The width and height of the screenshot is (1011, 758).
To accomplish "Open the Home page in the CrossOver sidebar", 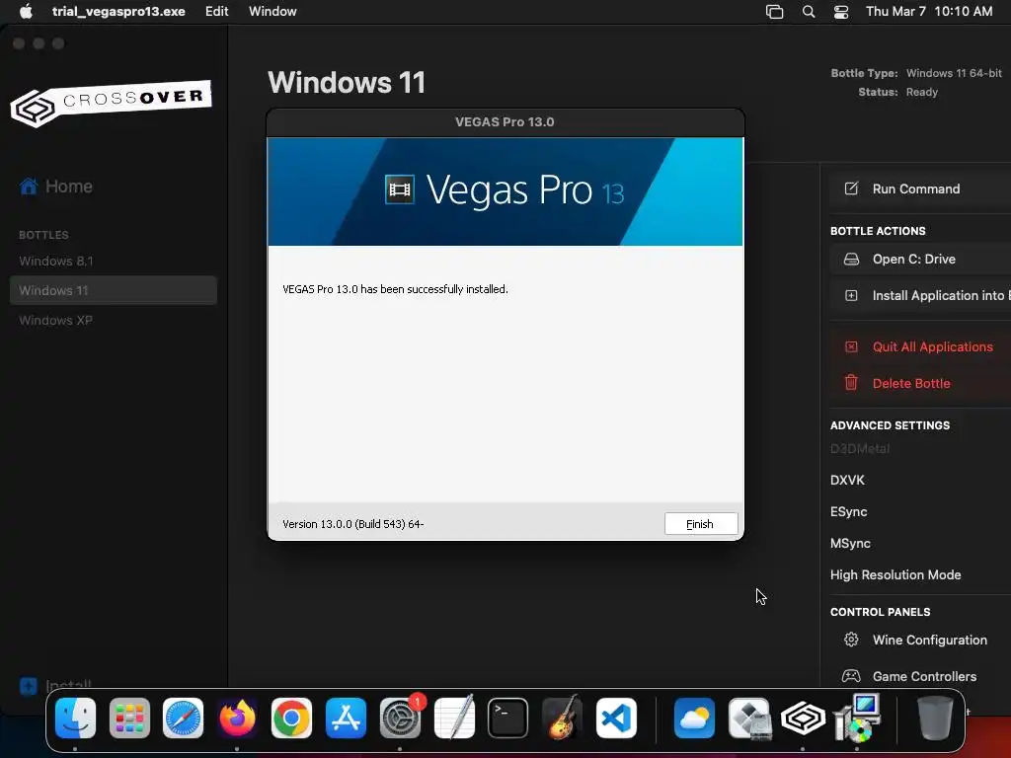I will click(56, 187).
